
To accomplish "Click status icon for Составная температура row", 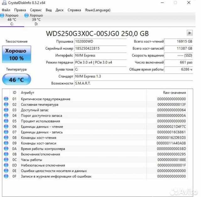I will pyautogui.click(x=6, y=104).
